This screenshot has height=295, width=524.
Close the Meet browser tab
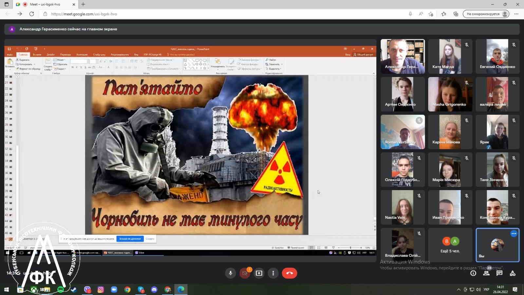pos(74,4)
